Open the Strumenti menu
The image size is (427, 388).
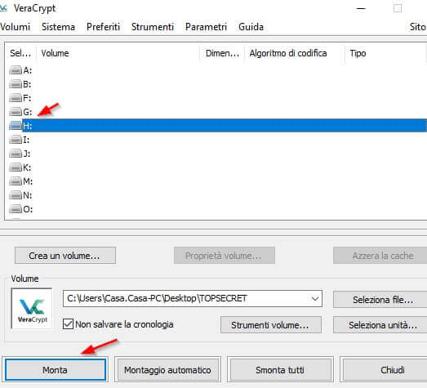(153, 27)
